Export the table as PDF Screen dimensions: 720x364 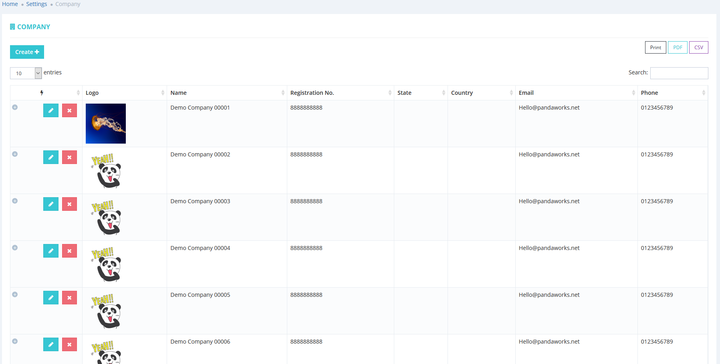coord(678,47)
